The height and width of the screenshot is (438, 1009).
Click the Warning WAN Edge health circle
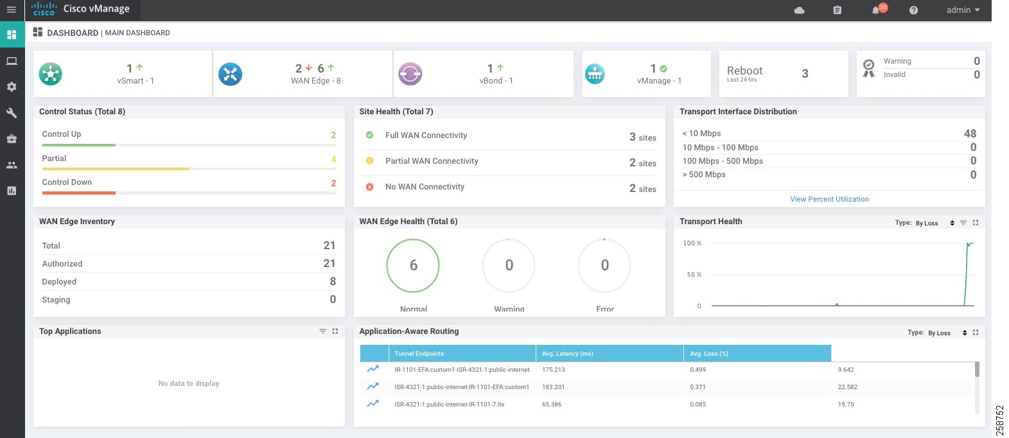click(x=509, y=265)
